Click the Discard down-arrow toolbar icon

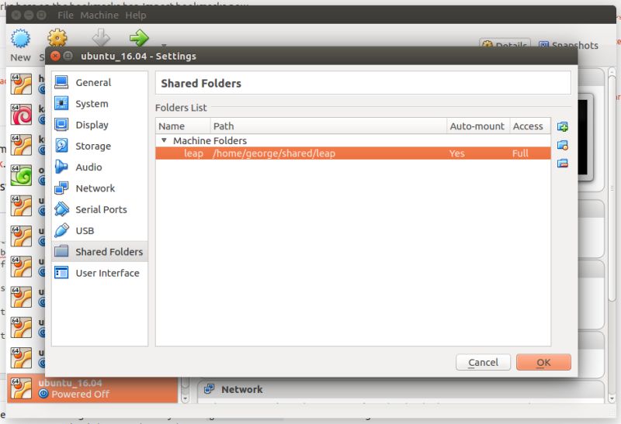[x=101, y=37]
